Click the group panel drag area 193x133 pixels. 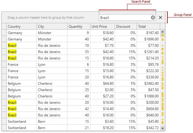[46, 18]
